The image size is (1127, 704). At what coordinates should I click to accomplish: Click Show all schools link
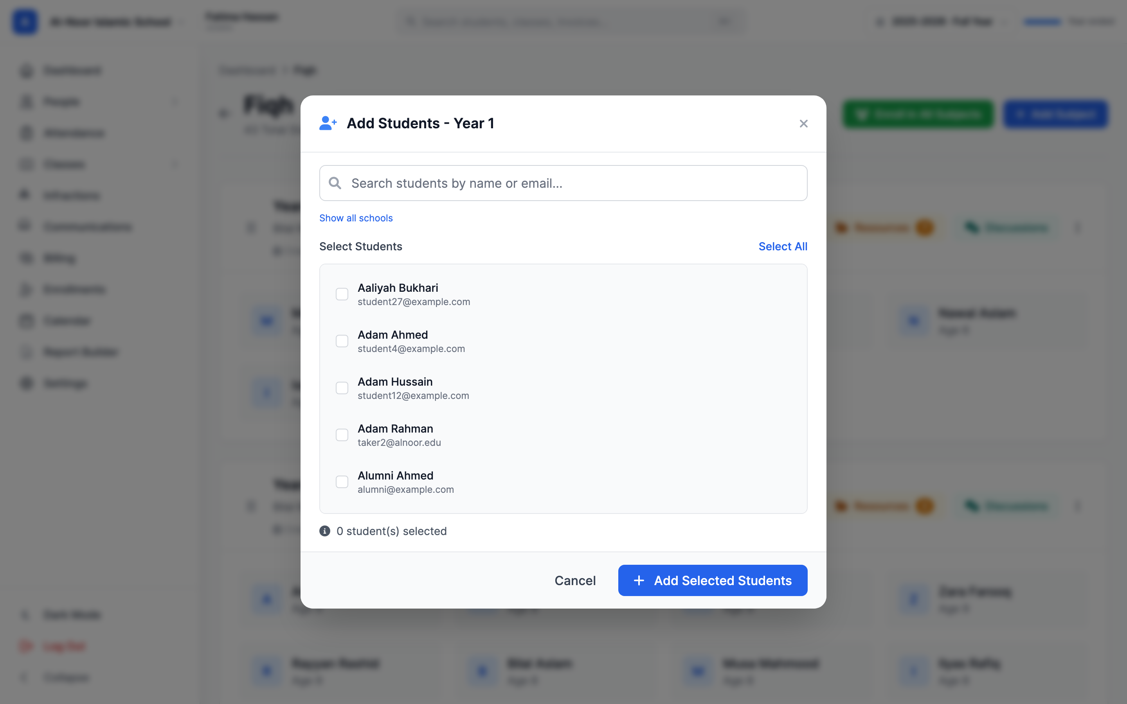click(x=356, y=218)
